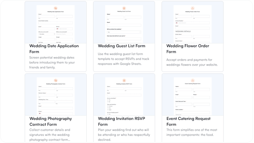Select the Wedding Invitation RSVP Form preview thumbnail
This screenshot has height=143, width=254.
pos(124,96)
